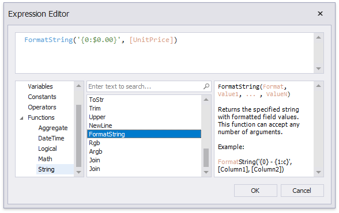The width and height of the screenshot is (339, 213).
Task: Click expression editor scroll up arrow
Action: pyautogui.click(x=318, y=37)
